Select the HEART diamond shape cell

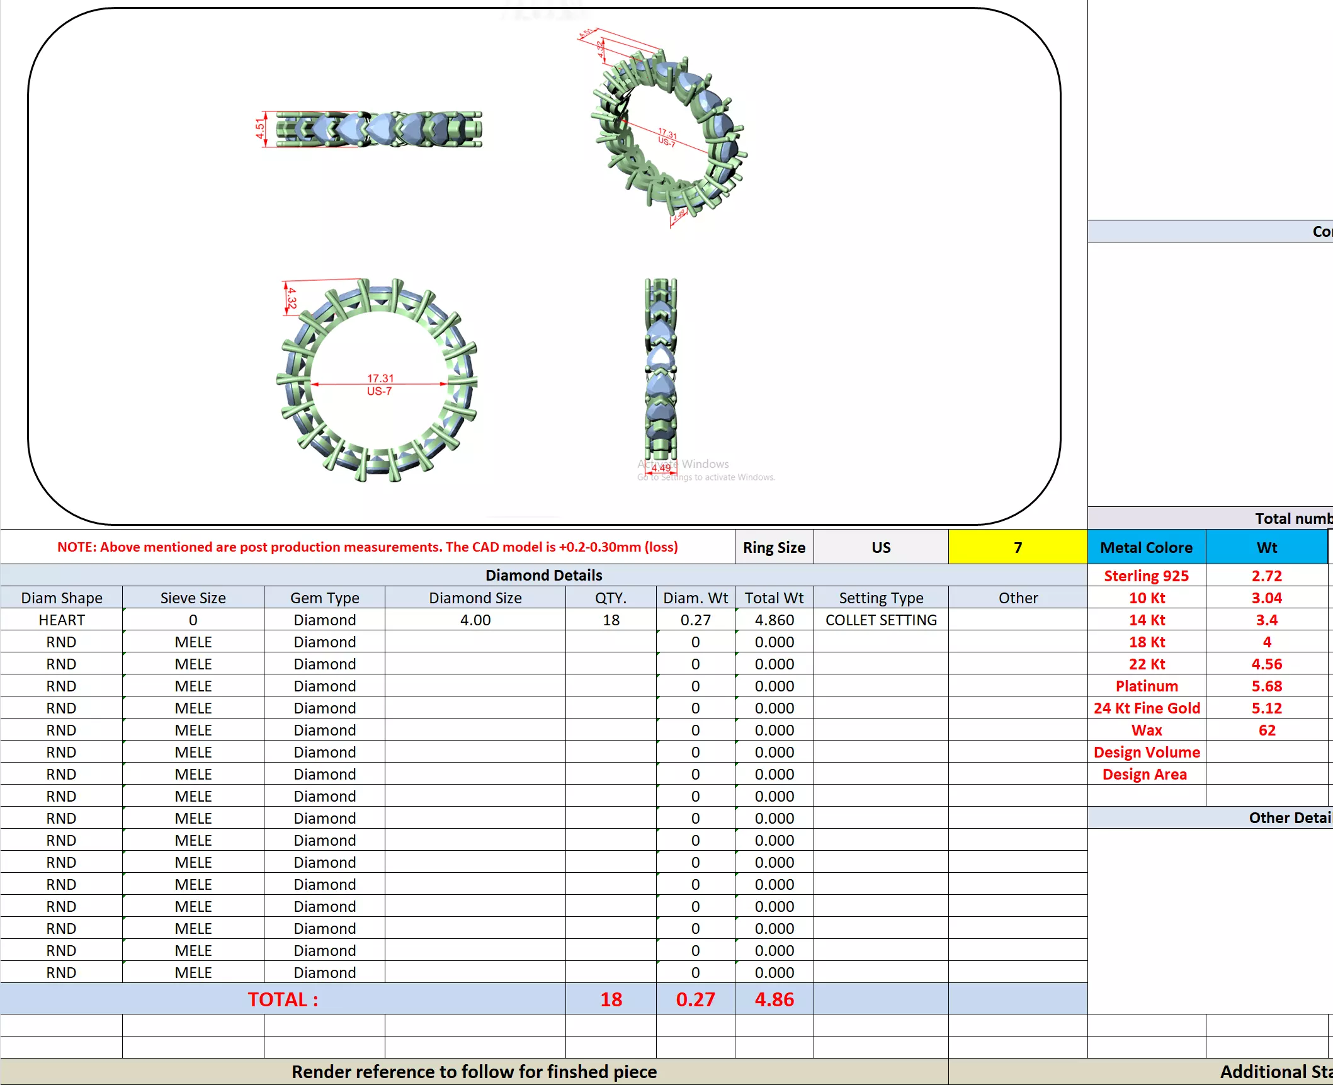61,620
